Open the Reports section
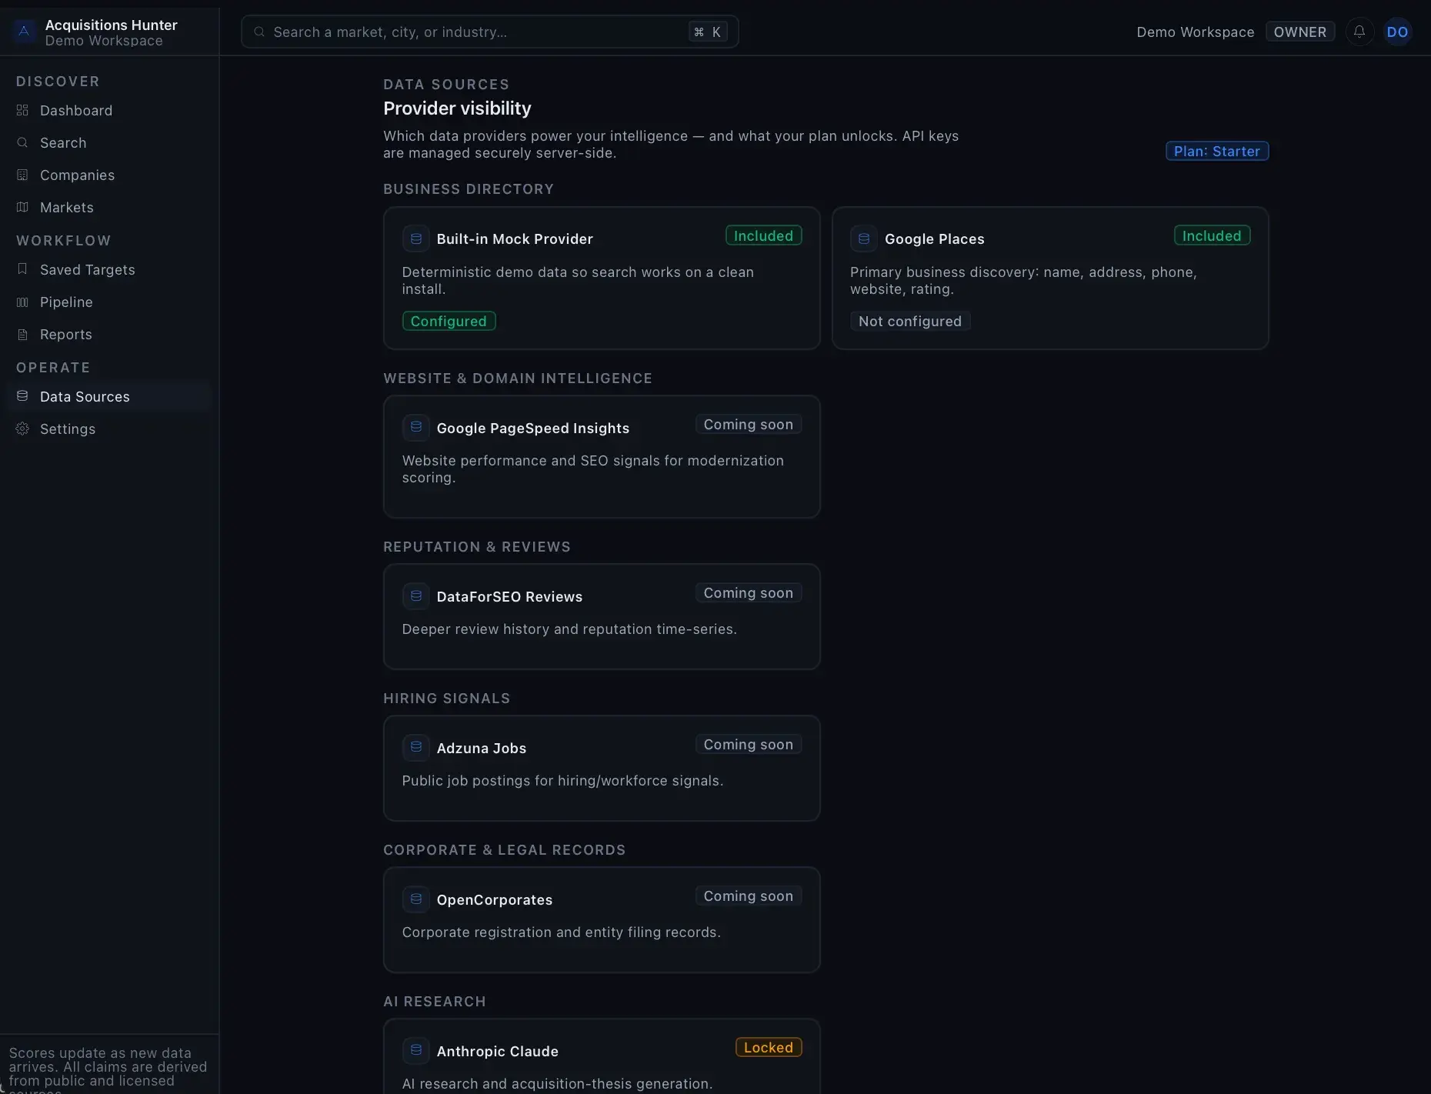This screenshot has width=1431, height=1094. pos(109,334)
